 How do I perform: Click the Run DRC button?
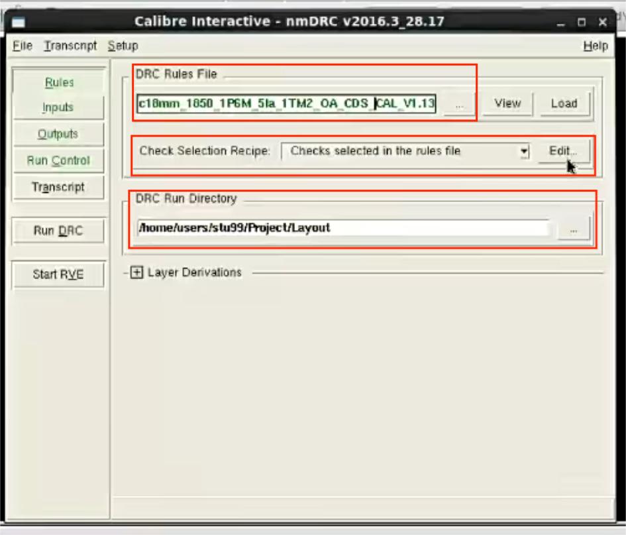[59, 231]
